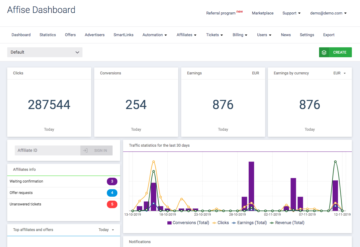The image size is (360, 247).
Task: Click the 18-10-2019 chart axis label
Action: pos(168,214)
